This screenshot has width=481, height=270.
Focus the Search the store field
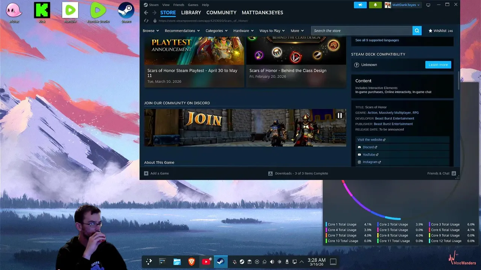(x=362, y=31)
